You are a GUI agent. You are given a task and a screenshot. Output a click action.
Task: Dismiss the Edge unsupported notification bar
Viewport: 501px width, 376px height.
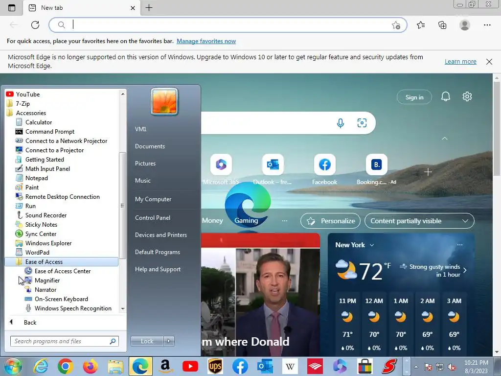coord(489,61)
